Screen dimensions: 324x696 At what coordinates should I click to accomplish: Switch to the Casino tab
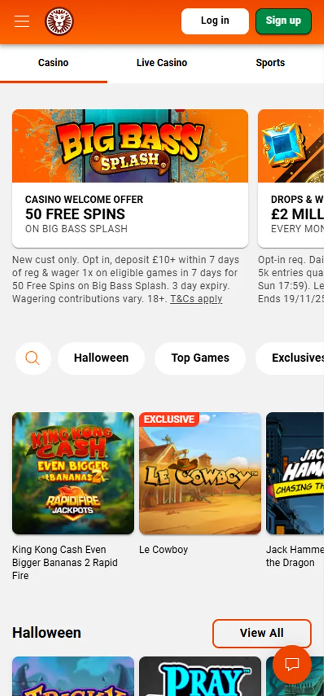53,63
